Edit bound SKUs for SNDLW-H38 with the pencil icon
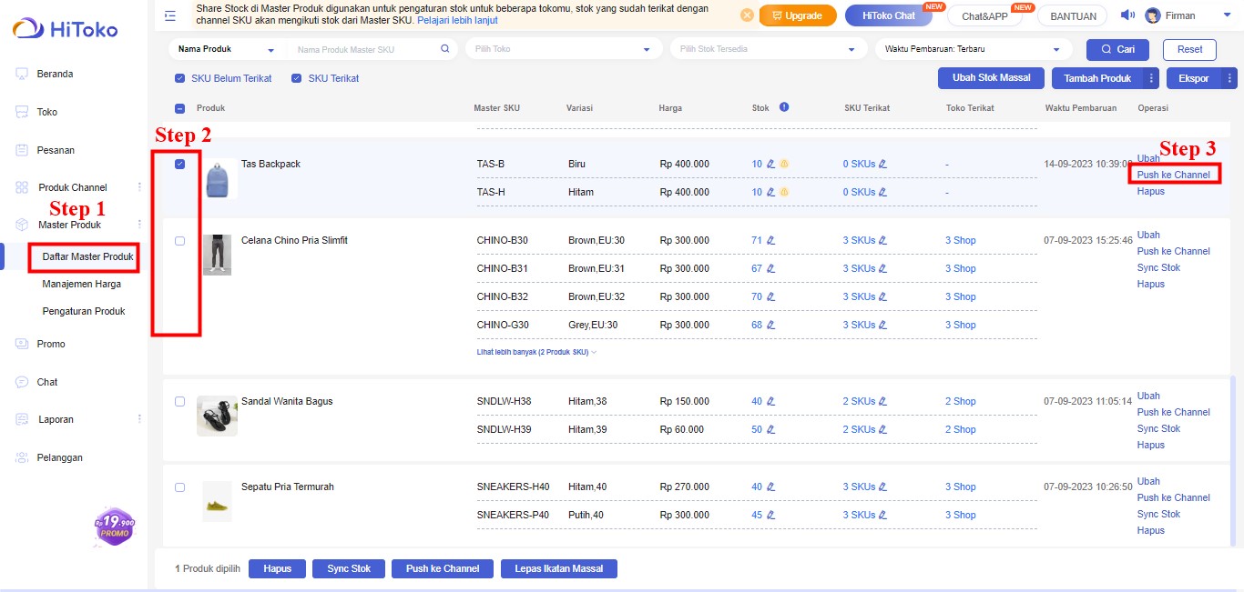1244x592 pixels. coord(882,402)
